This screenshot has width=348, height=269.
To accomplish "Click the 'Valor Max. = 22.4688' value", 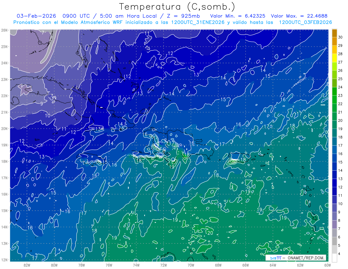I will click(x=299, y=16).
